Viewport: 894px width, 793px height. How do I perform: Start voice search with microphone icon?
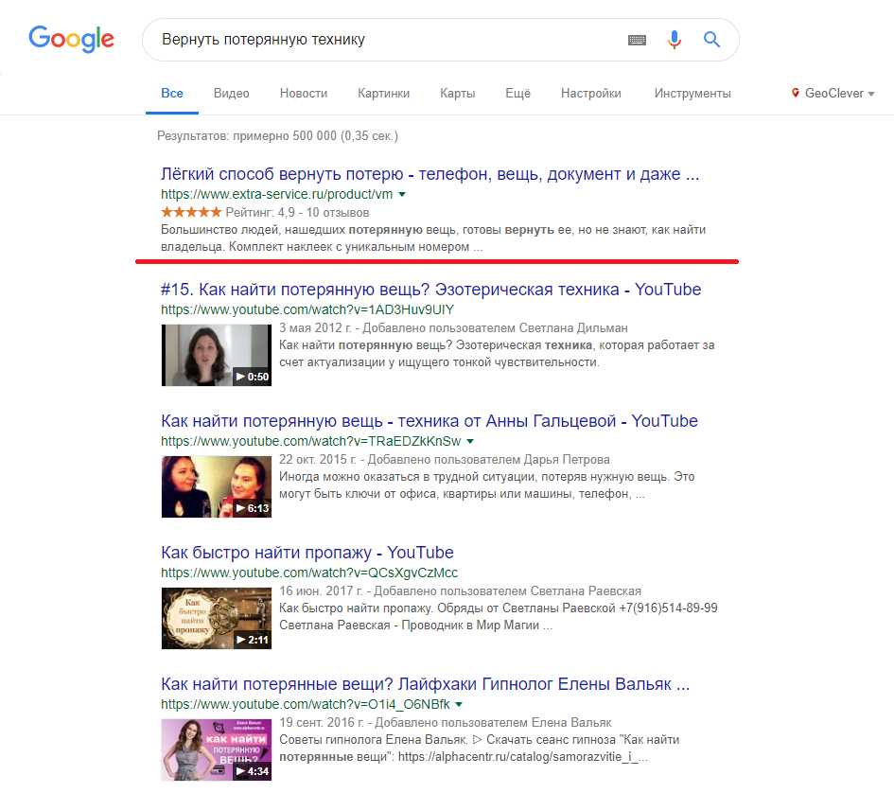tap(675, 40)
